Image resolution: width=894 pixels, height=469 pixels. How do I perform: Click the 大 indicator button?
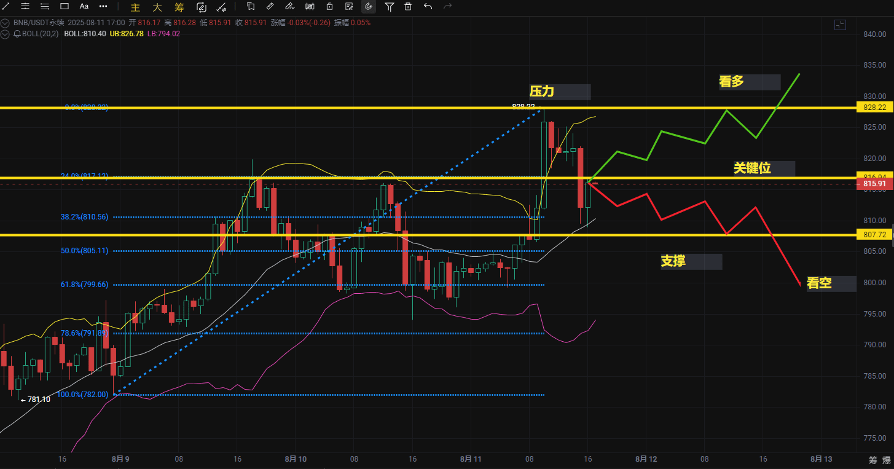(x=157, y=7)
